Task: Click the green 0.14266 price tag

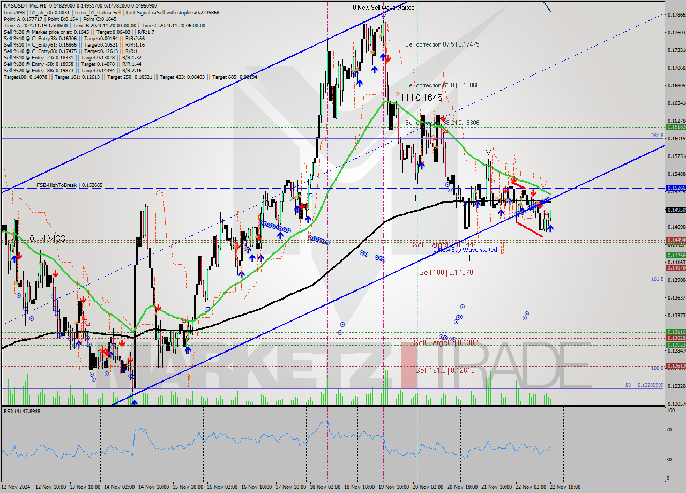Action: pos(675,255)
